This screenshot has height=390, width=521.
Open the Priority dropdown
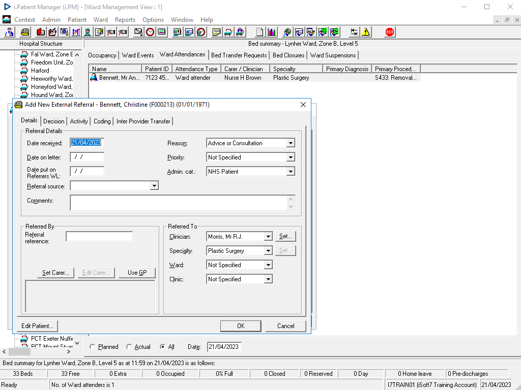(291, 157)
